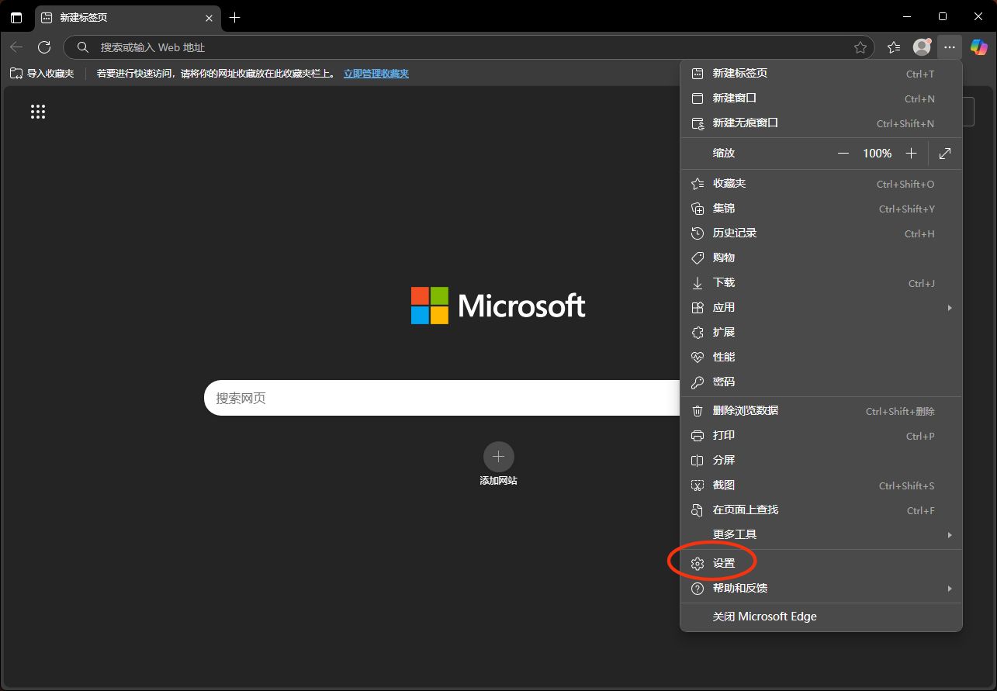Open 性能 from the menu
Viewport: 997px width, 691px height.
pos(821,358)
